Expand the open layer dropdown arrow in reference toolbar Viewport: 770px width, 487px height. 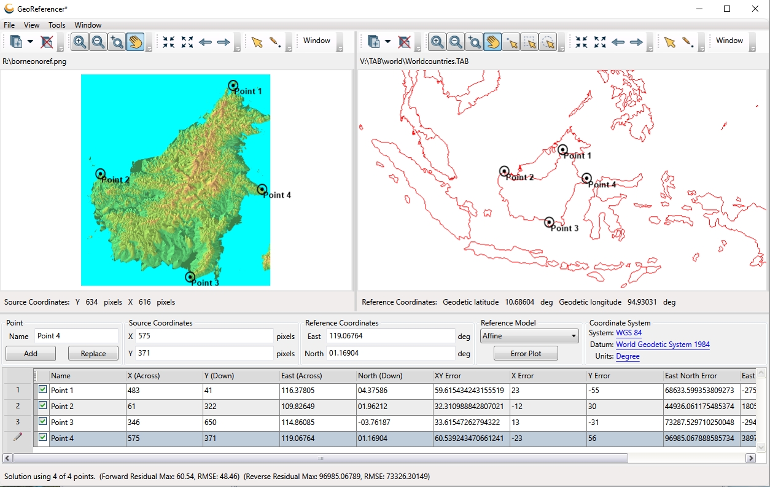pos(387,42)
